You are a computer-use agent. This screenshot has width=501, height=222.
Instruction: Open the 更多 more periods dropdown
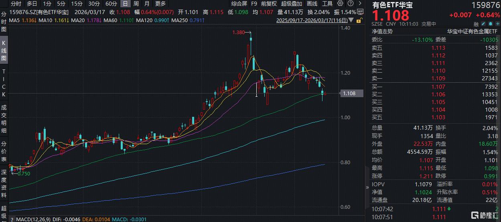click(x=160, y=4)
